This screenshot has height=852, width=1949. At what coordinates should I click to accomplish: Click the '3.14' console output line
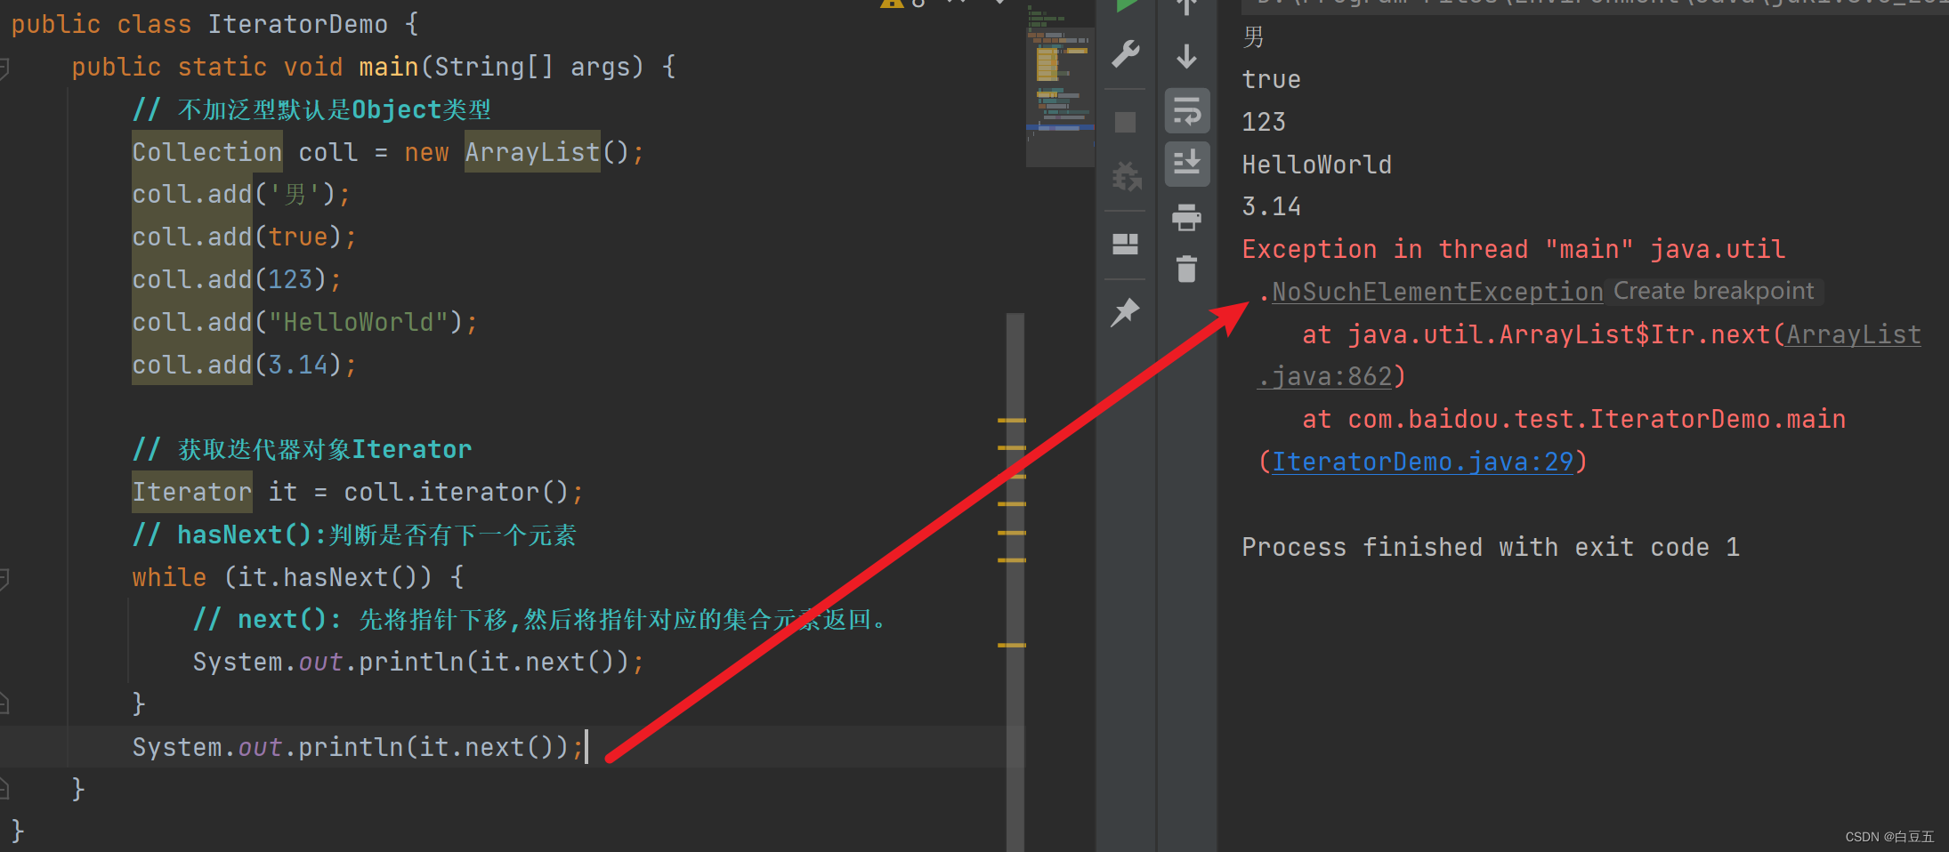[x=1272, y=206]
